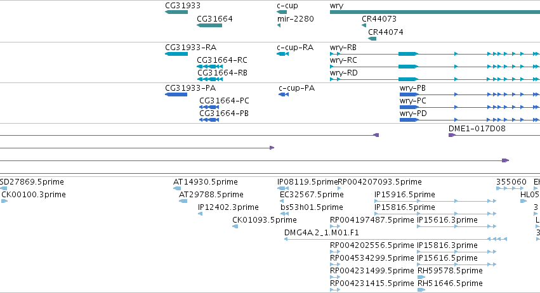Select the AT14930.5prime EST label
540x293 pixels.
(x=205, y=182)
